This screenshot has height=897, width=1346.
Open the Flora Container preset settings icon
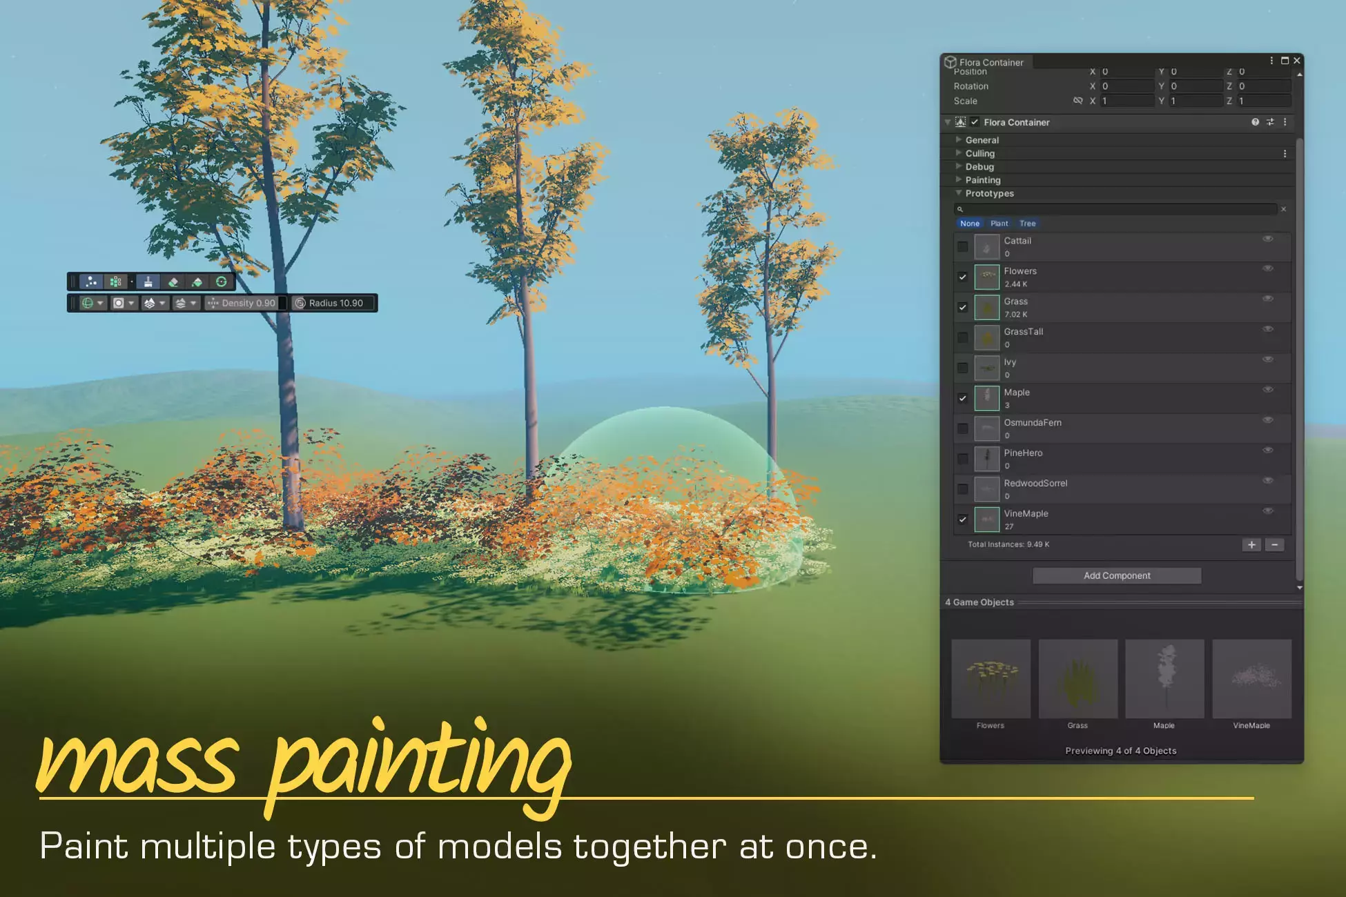(1270, 122)
